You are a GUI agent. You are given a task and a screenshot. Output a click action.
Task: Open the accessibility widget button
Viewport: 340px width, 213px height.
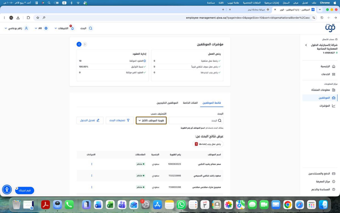tap(7, 189)
